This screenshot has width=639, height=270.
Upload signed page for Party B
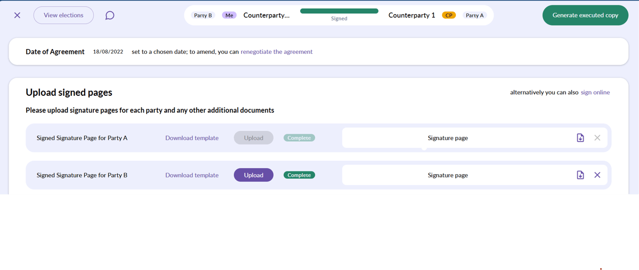(x=253, y=175)
